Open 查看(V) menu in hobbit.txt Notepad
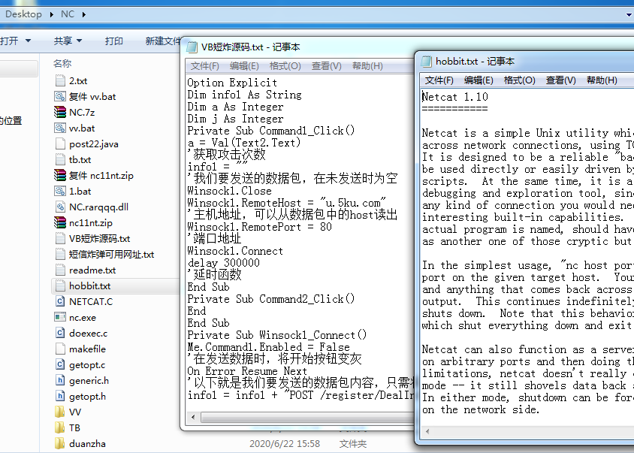The width and height of the screenshot is (634, 453). (x=561, y=80)
